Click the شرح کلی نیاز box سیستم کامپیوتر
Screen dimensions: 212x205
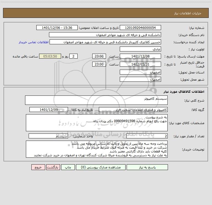(x=96, y=100)
